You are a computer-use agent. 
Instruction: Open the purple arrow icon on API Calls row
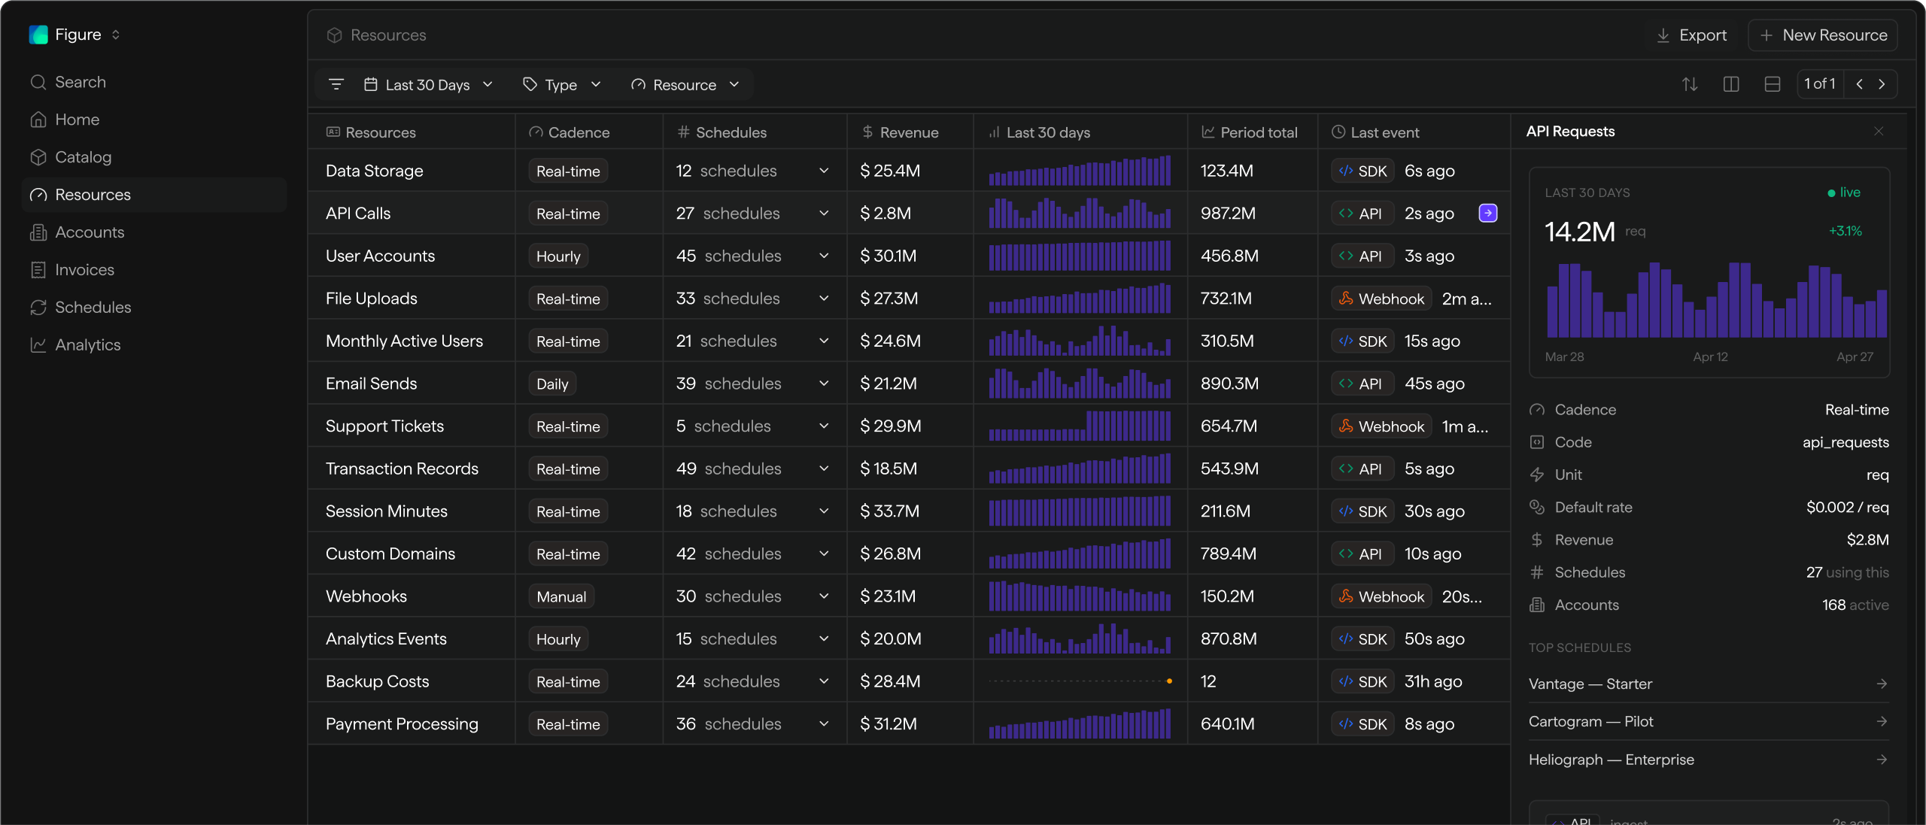pyautogui.click(x=1488, y=213)
